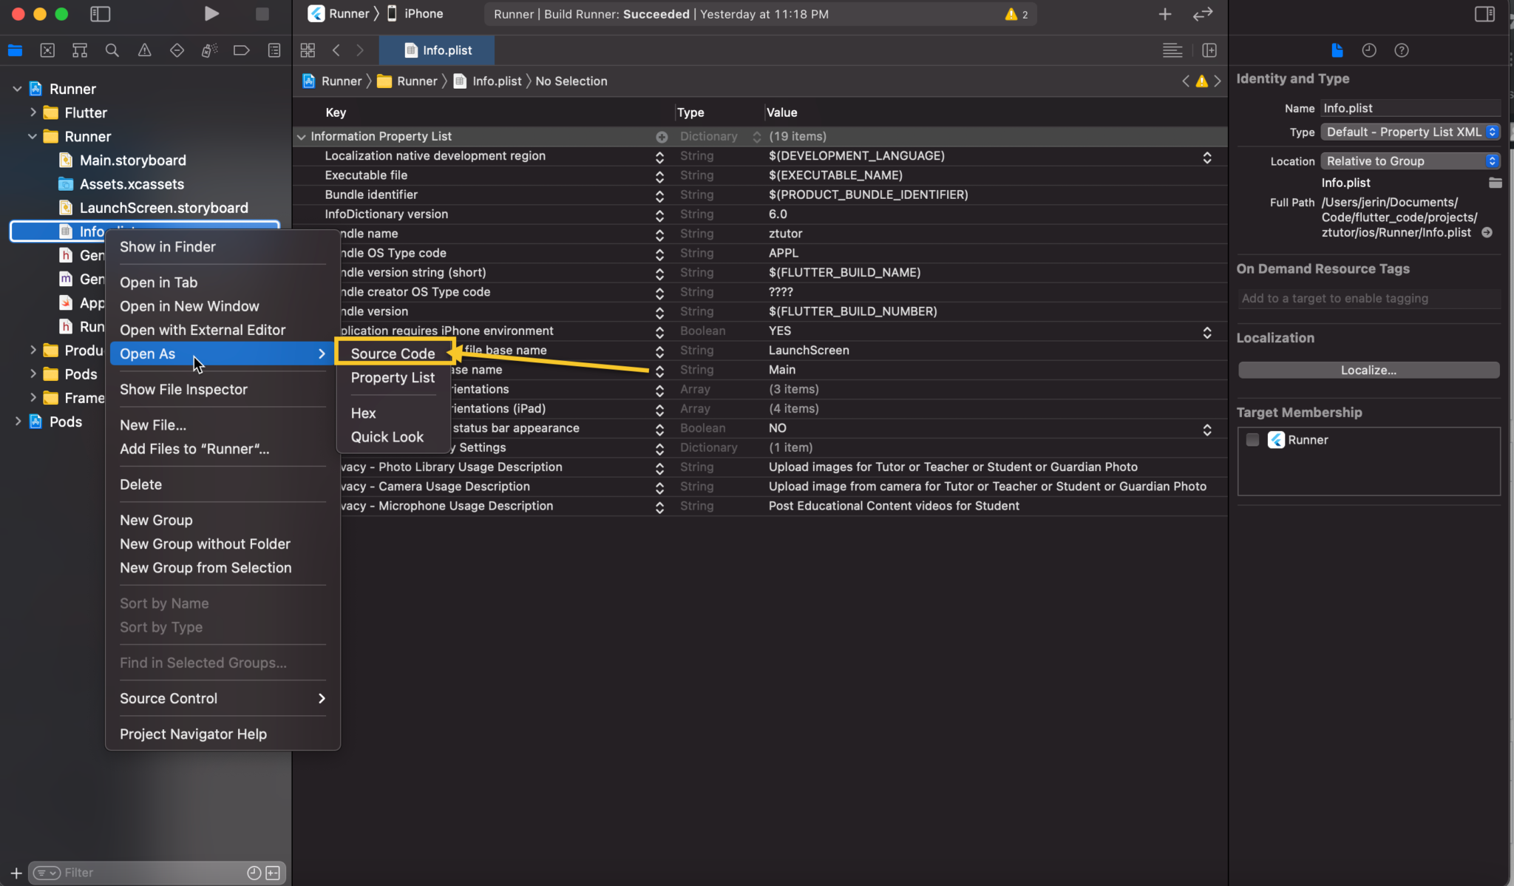1514x886 pixels.
Task: Expand the Pods folder group
Action: point(33,374)
